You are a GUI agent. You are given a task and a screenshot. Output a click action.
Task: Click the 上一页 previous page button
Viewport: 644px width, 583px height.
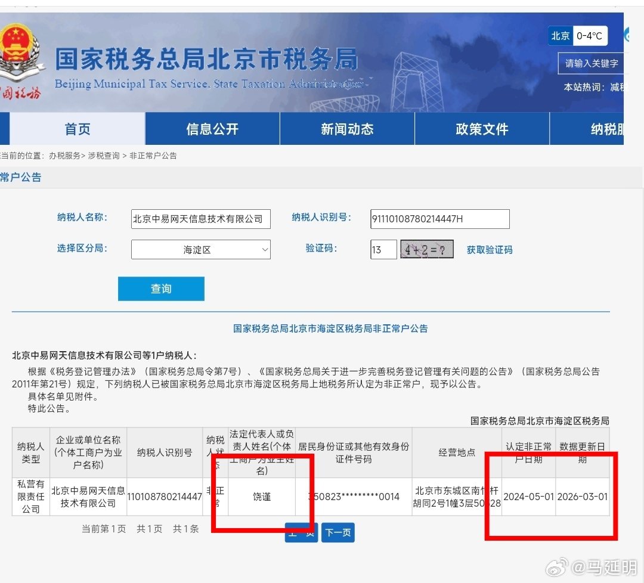tap(301, 533)
